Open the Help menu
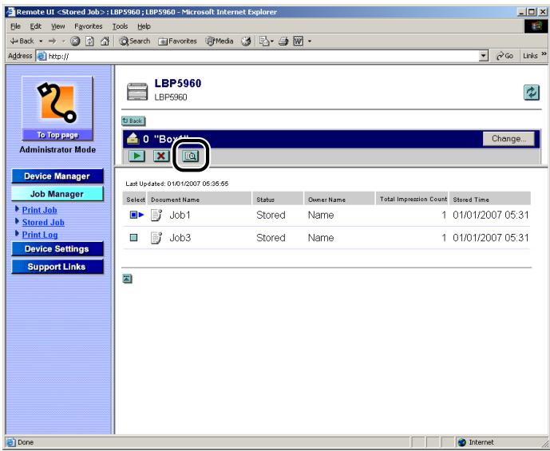The image size is (550, 451). click(x=144, y=26)
